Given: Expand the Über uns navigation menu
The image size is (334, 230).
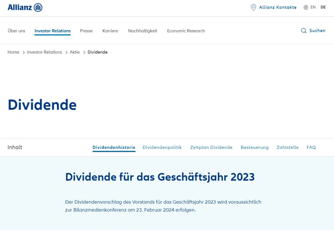Looking at the screenshot, I should tap(16, 31).
